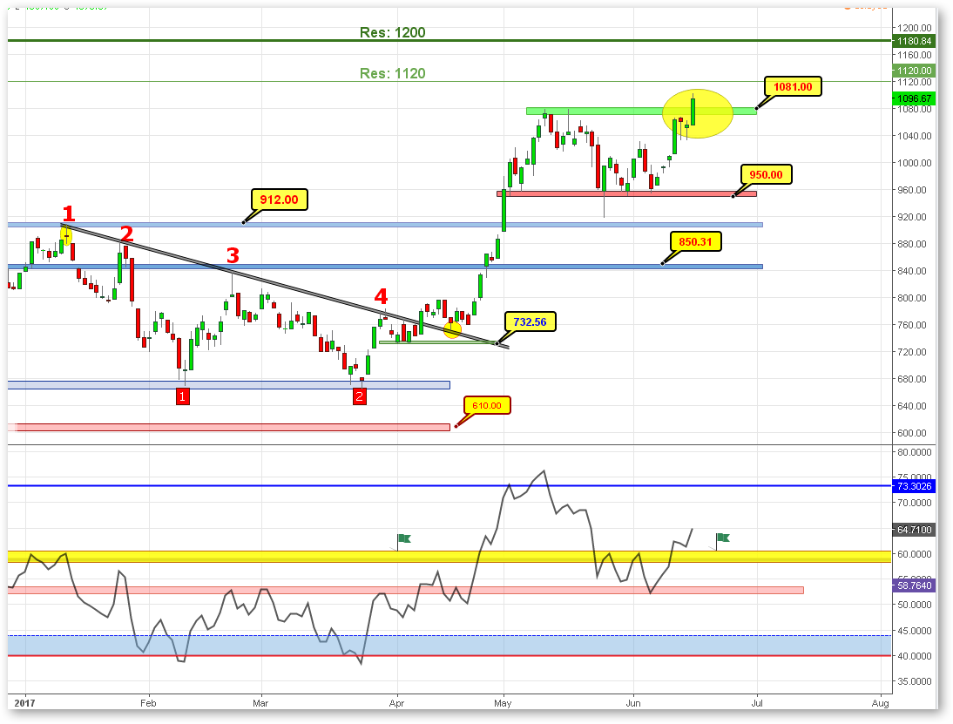Click the red trendline touch number 3
The image size is (953, 724).
click(233, 255)
